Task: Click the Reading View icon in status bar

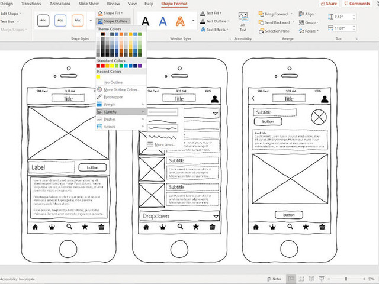Action: pos(311,279)
